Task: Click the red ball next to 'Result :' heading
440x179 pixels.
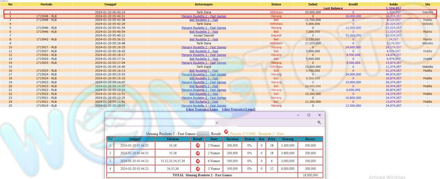Action: (226, 132)
